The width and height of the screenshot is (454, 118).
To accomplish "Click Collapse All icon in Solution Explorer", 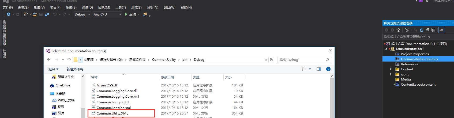I will pos(427,30).
